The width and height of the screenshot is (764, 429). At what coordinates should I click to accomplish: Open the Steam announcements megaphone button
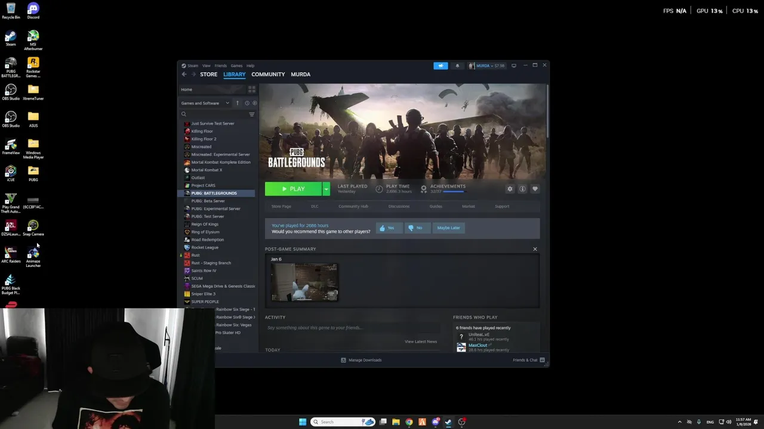(x=440, y=66)
